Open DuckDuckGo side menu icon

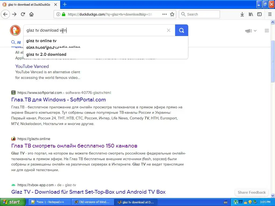click(267, 31)
